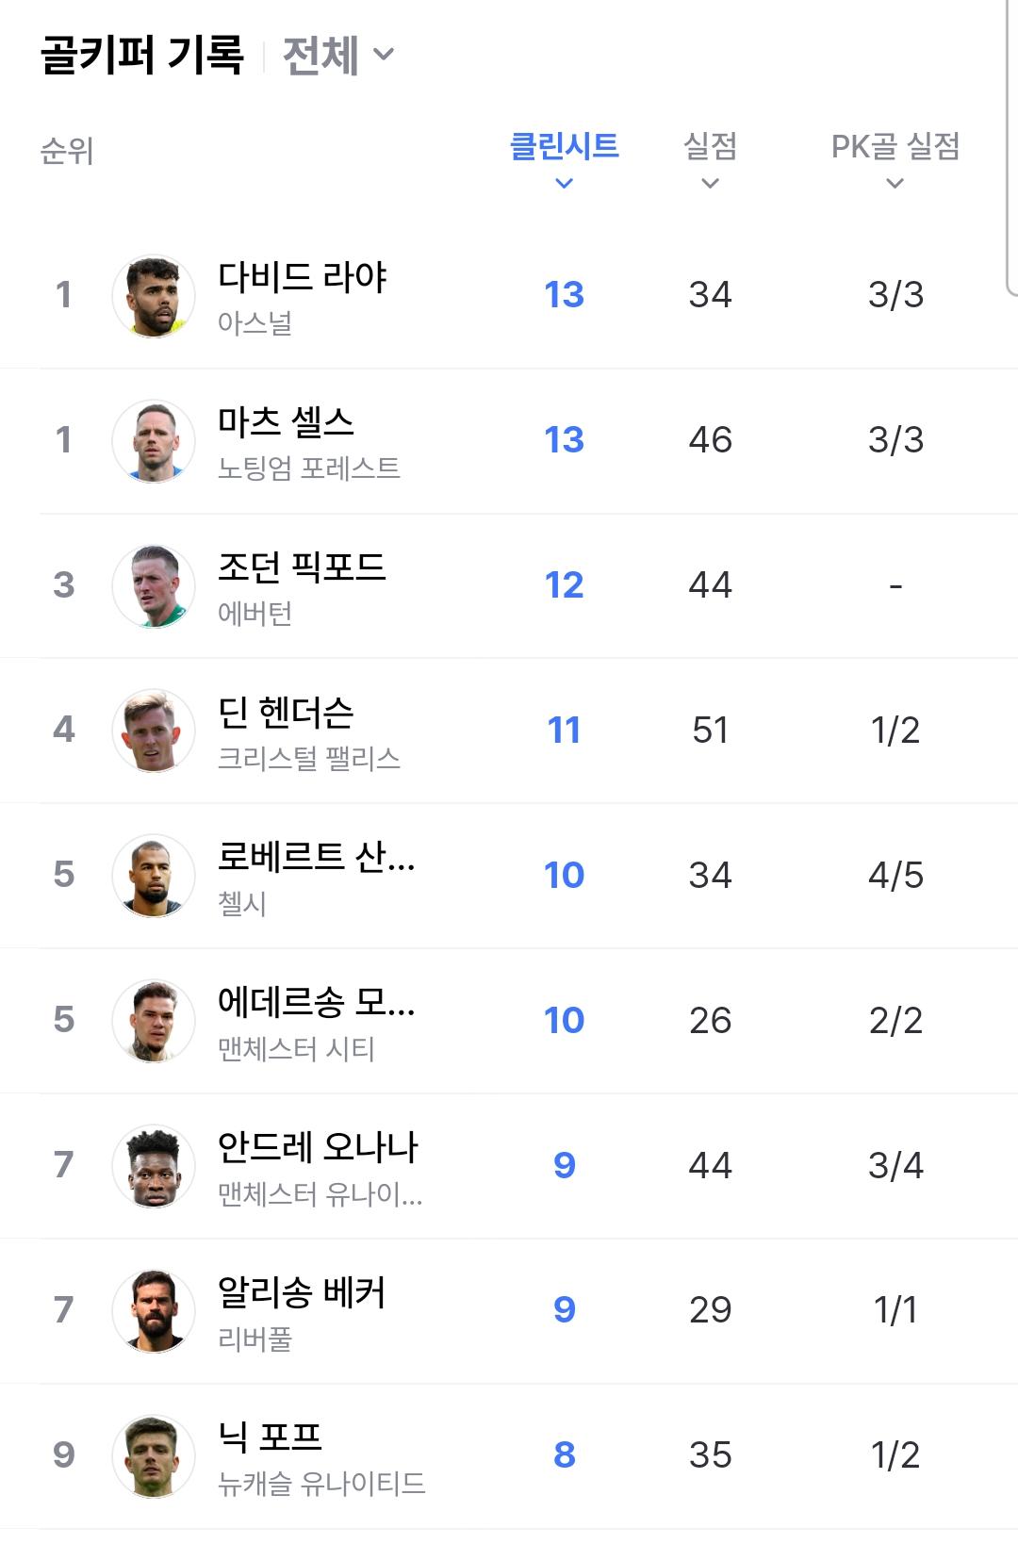
Task: Tap 에데르송 Manchester City avatar
Action: pyautogui.click(x=154, y=1021)
